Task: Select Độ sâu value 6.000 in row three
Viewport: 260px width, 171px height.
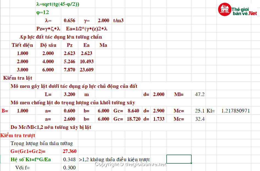Action: (x=48, y=69)
